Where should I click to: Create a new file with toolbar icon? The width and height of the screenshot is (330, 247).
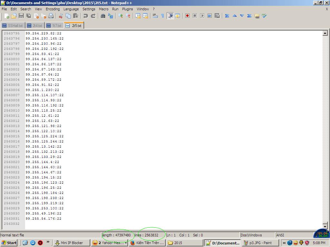point(6,16)
